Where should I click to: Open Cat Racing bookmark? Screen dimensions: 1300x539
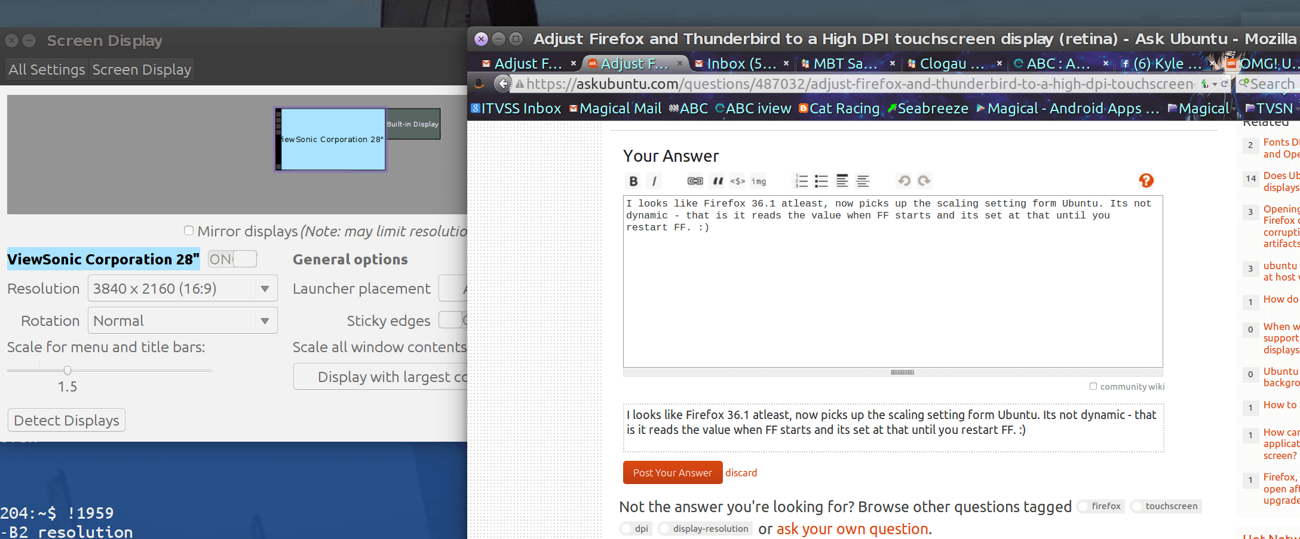pos(839,109)
